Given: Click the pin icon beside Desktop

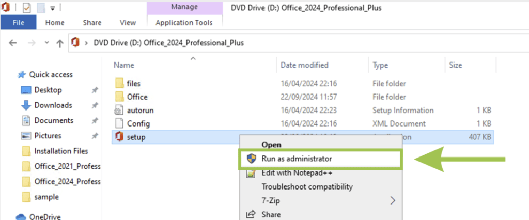Looking at the screenshot, I should coord(95,90).
